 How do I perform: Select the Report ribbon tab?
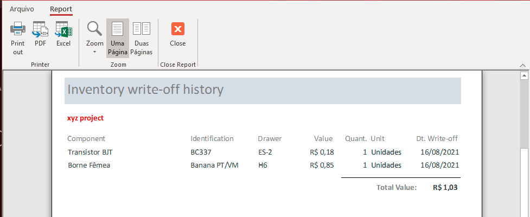click(x=61, y=9)
